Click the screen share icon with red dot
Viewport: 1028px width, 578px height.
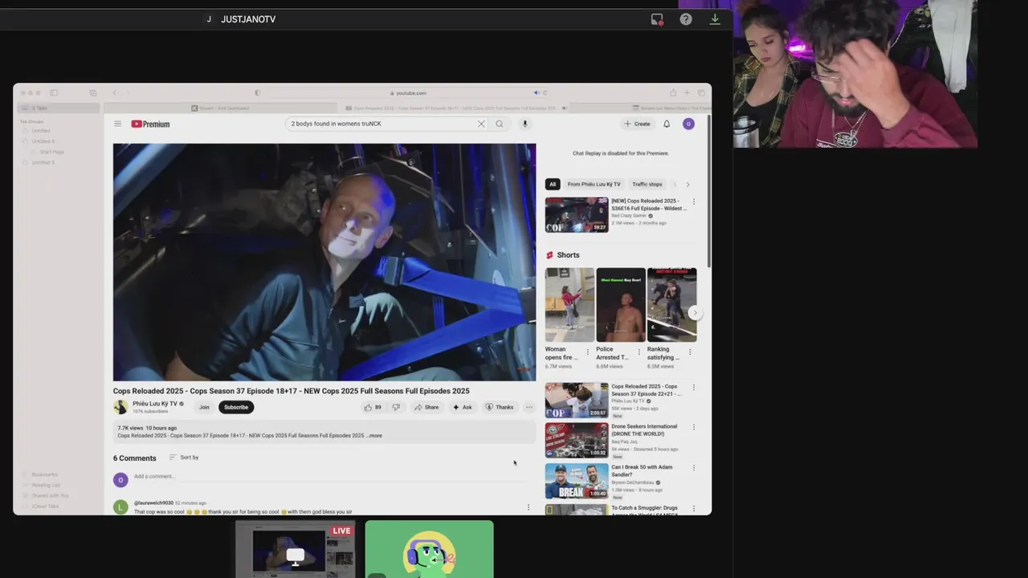(x=657, y=19)
